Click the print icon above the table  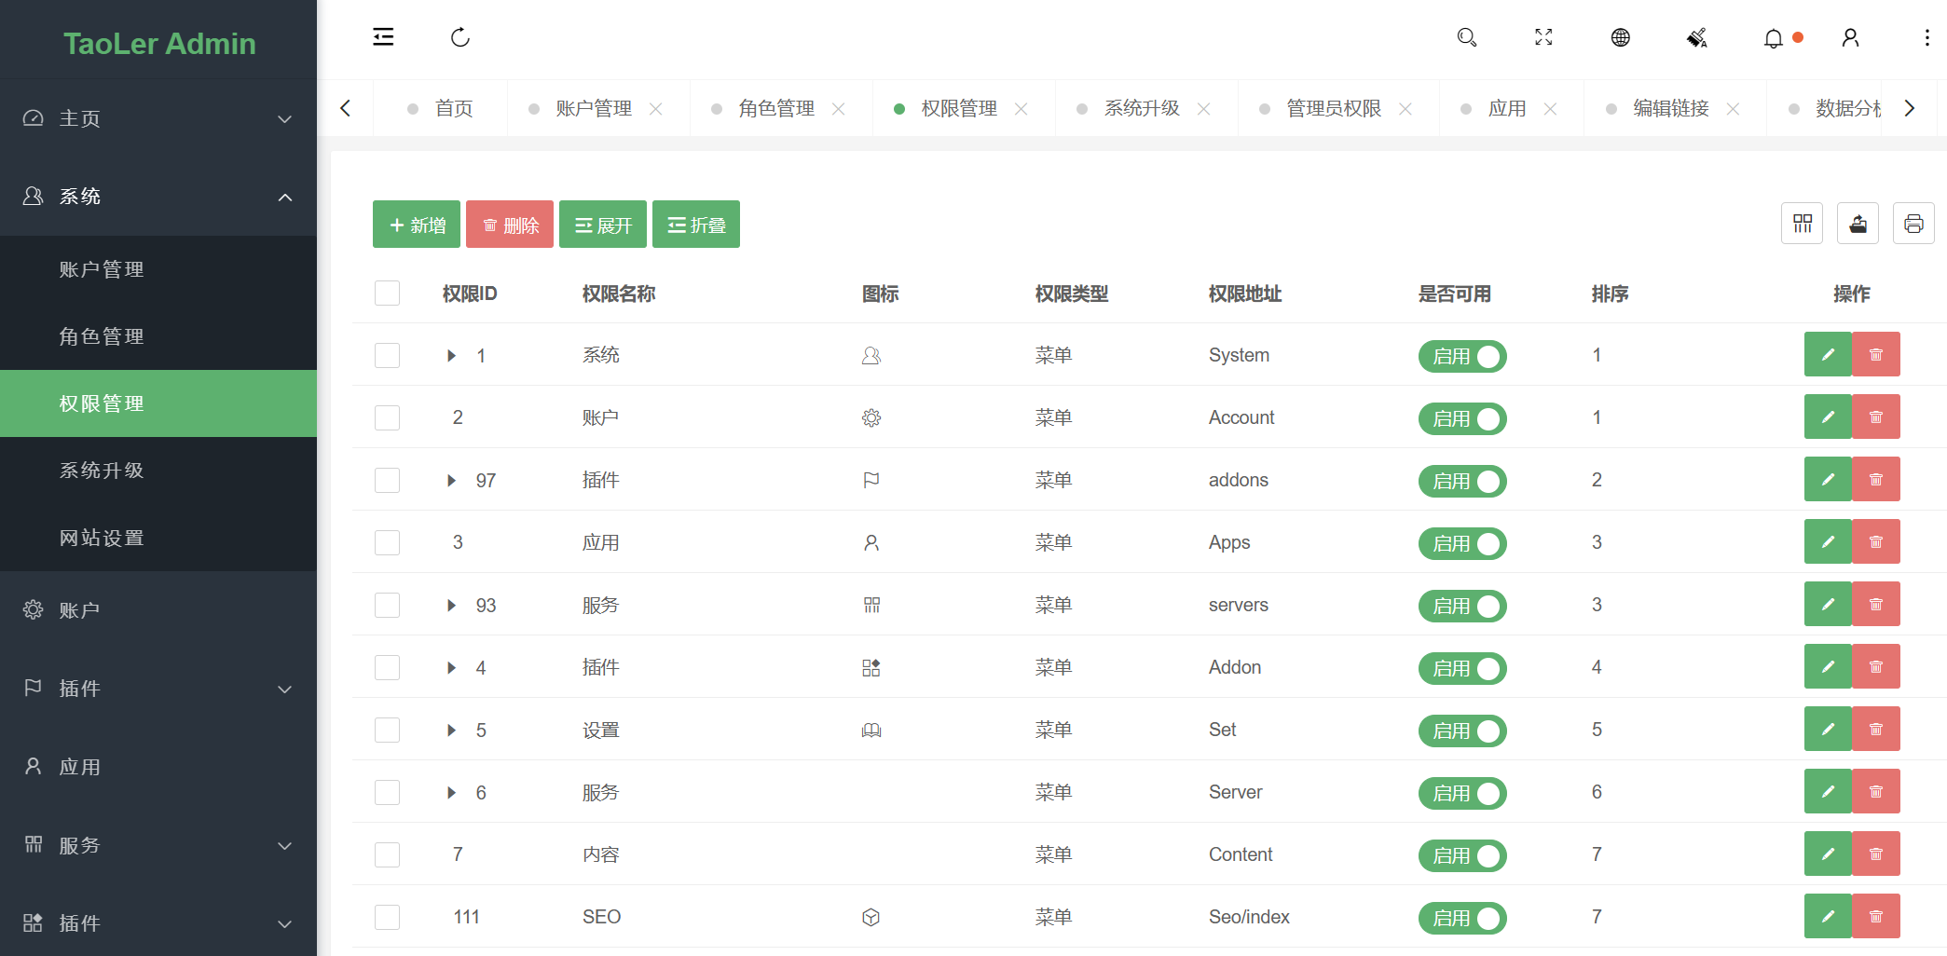click(1913, 224)
